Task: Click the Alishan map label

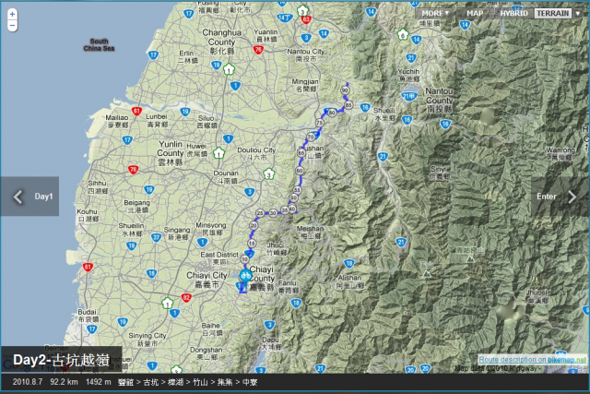Action: [x=349, y=281]
